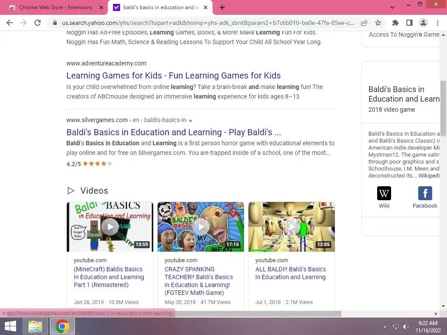Share this page via share icon
This screenshot has width=447, height=335.
(x=364, y=23)
